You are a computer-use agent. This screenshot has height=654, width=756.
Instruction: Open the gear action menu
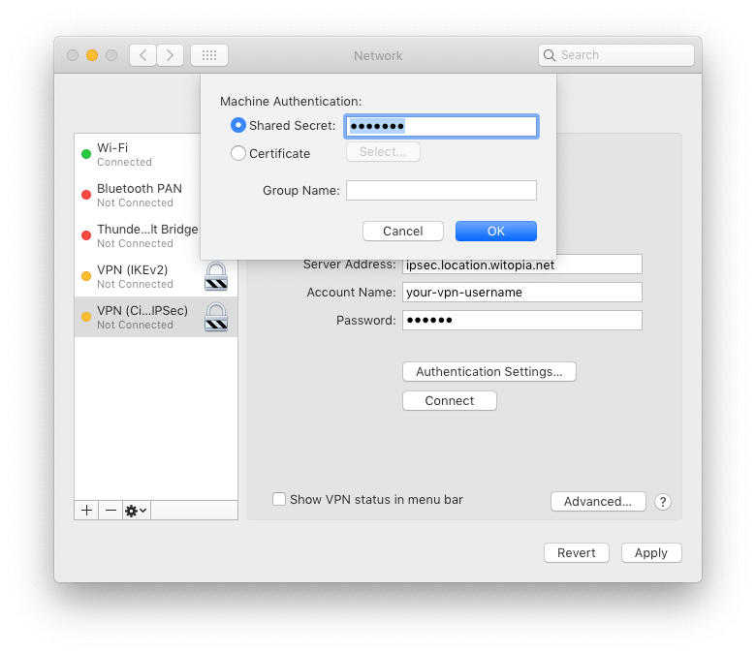137,511
